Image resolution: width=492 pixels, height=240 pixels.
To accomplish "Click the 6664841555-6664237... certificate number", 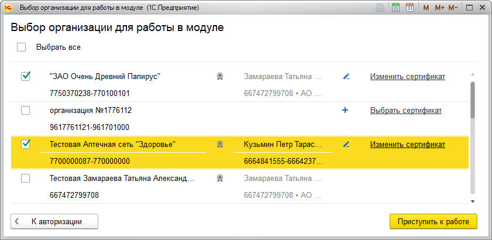I will [283, 161].
